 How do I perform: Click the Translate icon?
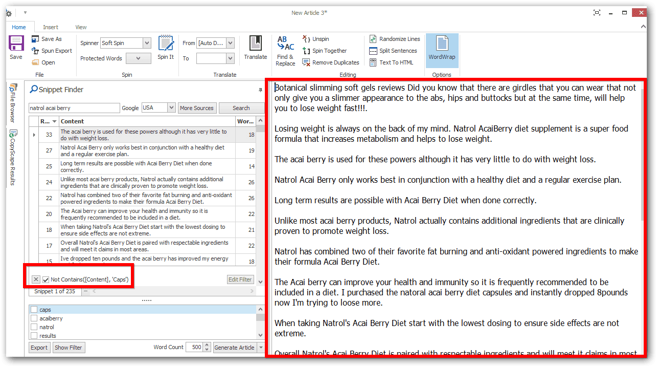click(256, 48)
